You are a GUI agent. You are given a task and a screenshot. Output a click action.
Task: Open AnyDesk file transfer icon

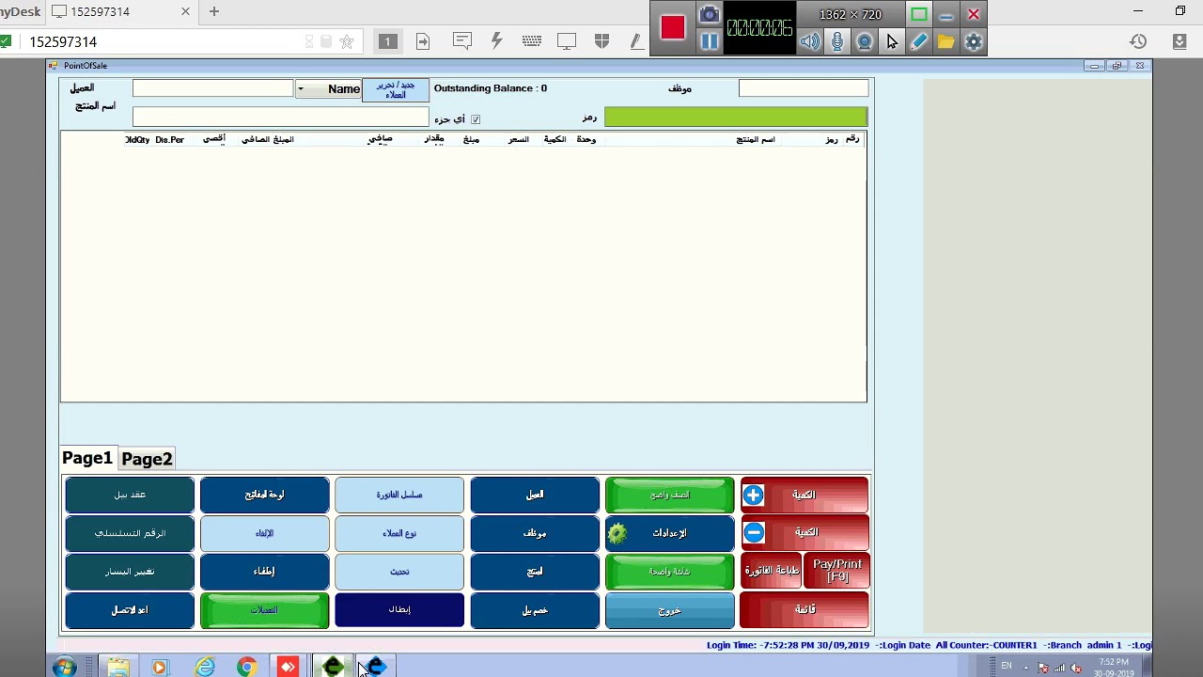423,41
